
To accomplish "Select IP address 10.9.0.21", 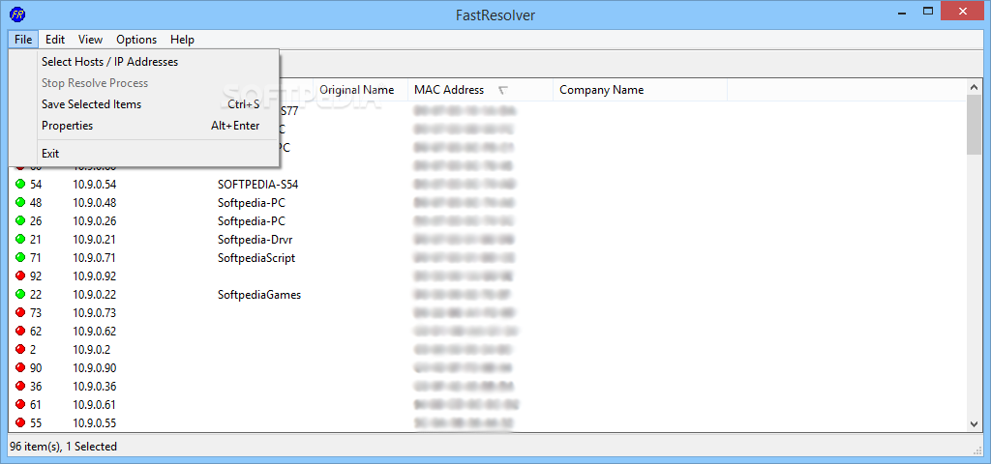I will click(95, 240).
